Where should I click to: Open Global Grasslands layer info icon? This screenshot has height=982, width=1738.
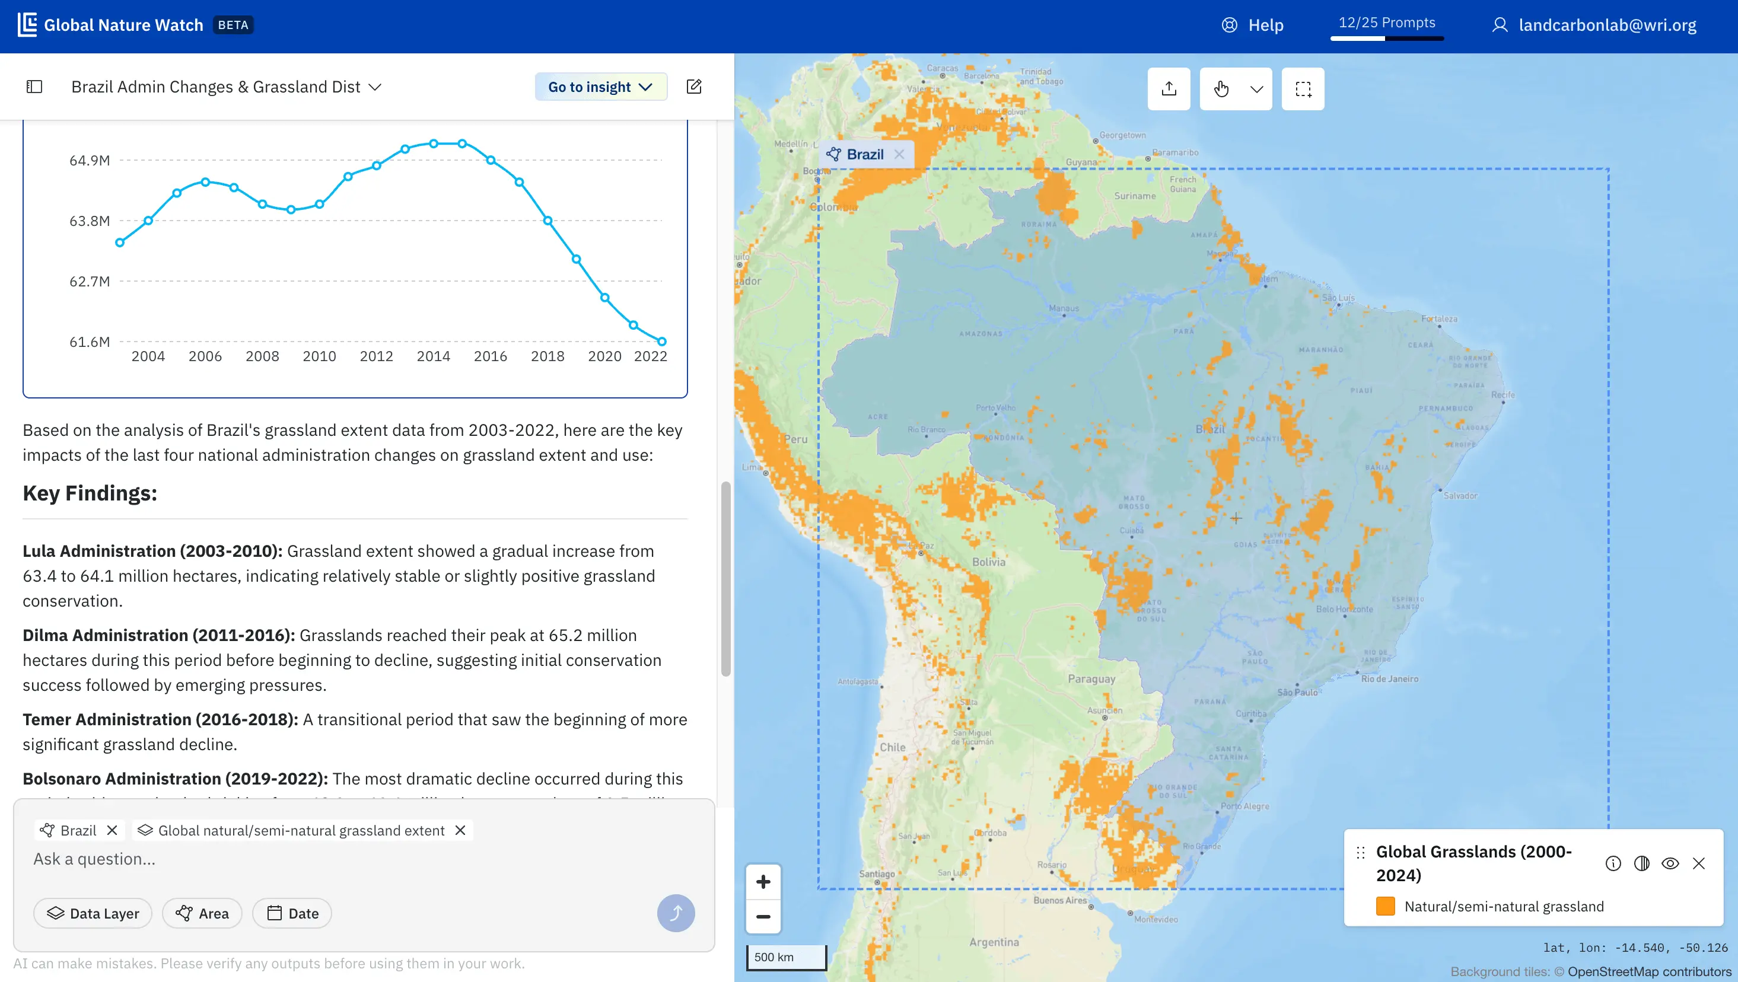[1612, 863]
